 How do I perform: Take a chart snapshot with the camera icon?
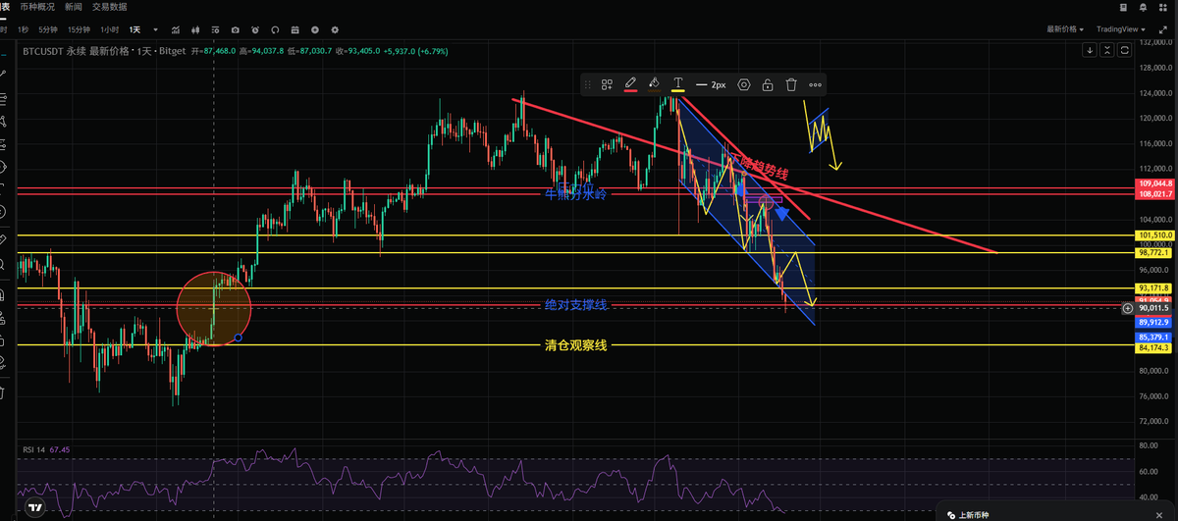tap(235, 30)
